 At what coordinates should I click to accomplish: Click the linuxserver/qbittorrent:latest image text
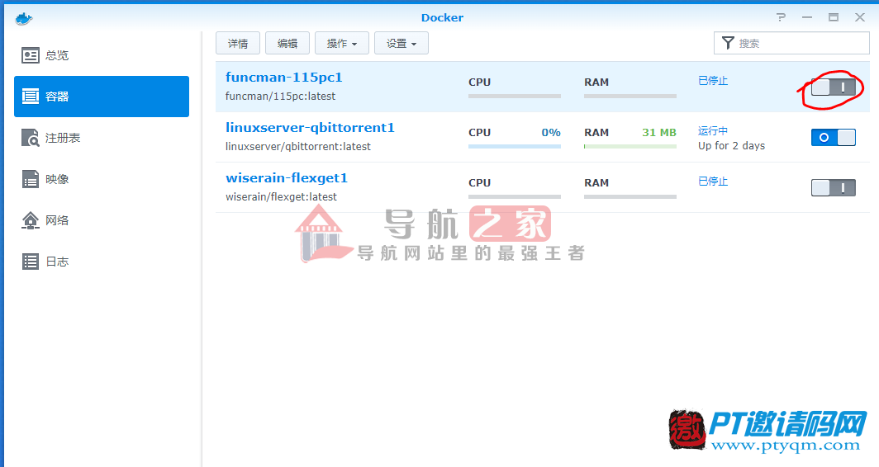point(298,147)
